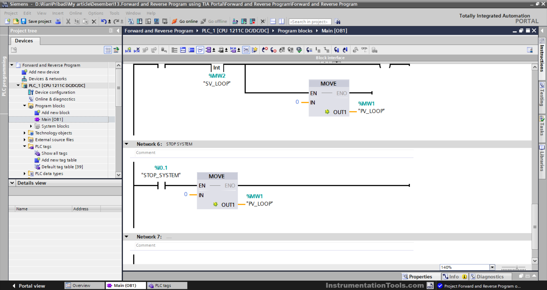The height and width of the screenshot is (290, 547).
Task: Toggle monitoring on/off with the glasses icon
Action: 364,50
